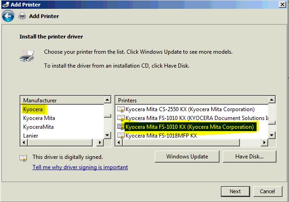289x202 pixels.
Task: Click certificate icon of highlighted FS-1010 KX entry
Action: [121, 127]
